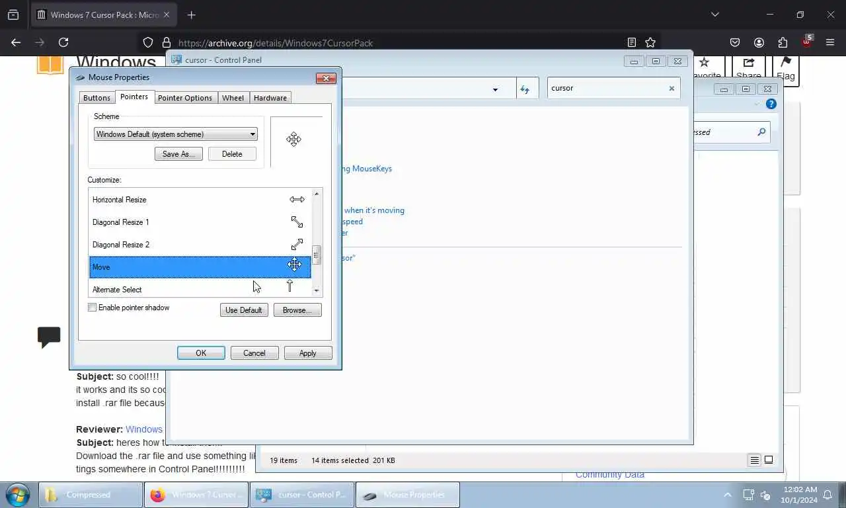Click the scheme Delete button
This screenshot has height=508, width=846.
(x=232, y=154)
